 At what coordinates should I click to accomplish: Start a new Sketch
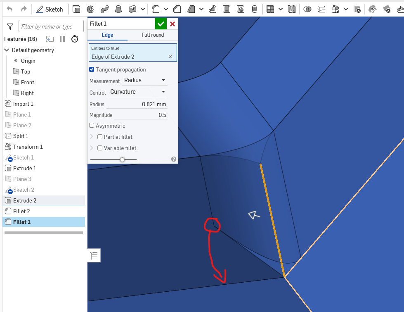pos(50,9)
